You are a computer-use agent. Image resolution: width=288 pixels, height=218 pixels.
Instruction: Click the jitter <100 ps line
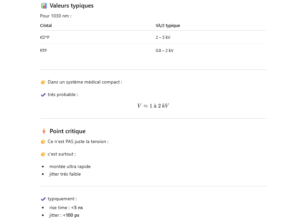pyautogui.click(x=64, y=215)
